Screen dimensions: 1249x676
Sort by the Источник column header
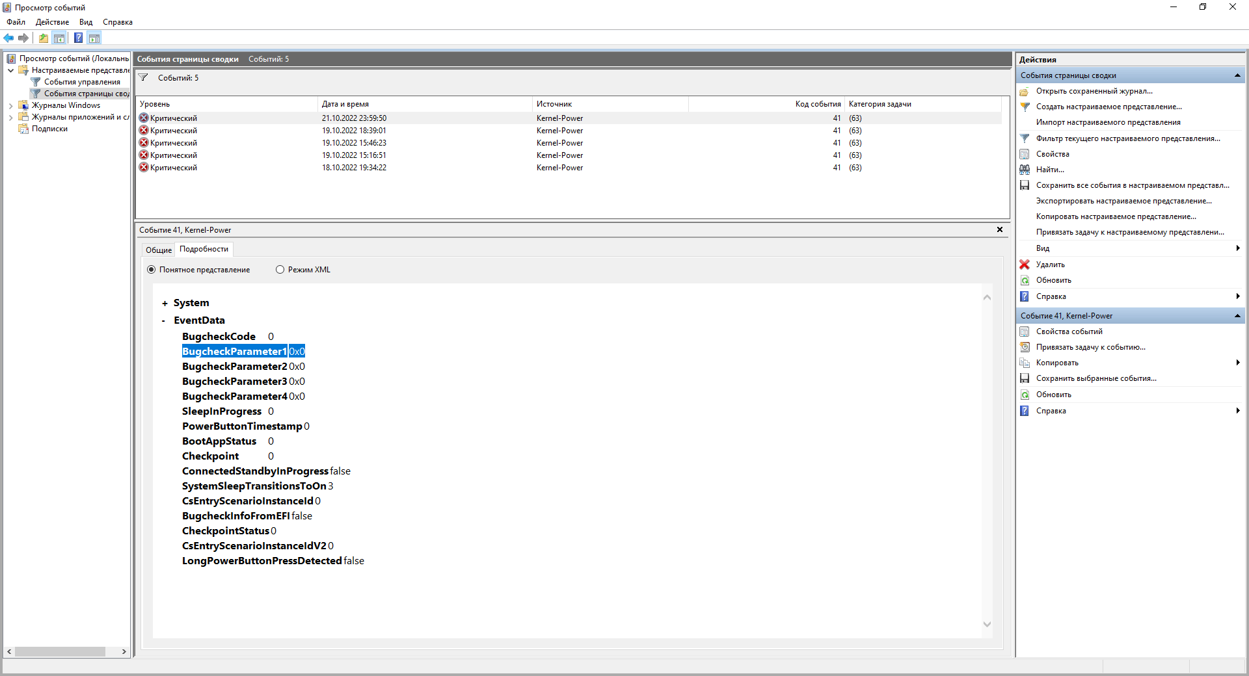[x=610, y=104]
